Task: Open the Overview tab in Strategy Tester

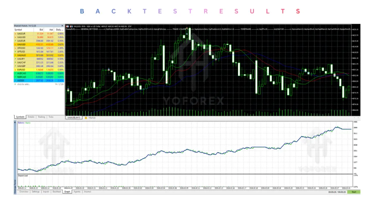Action: (x=24, y=192)
